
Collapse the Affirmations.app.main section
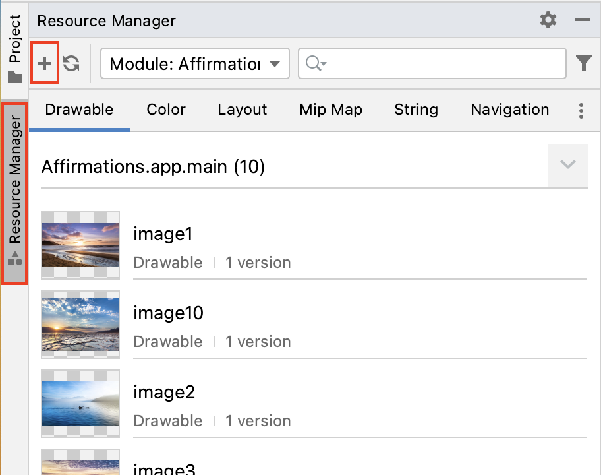coord(567,165)
